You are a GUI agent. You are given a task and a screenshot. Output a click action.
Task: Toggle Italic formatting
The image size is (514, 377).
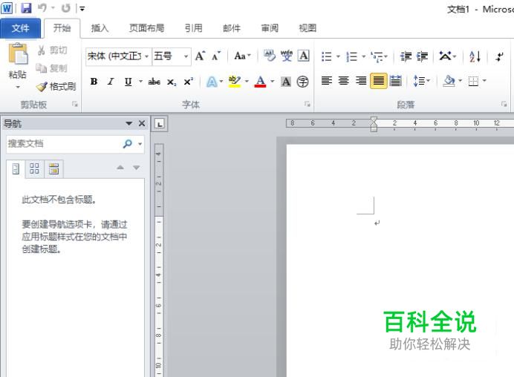[111, 81]
